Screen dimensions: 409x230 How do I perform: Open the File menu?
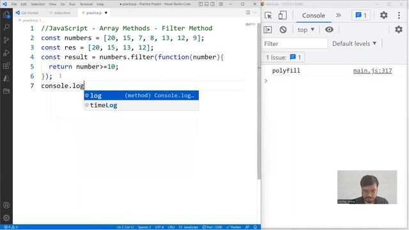tap(14, 4)
